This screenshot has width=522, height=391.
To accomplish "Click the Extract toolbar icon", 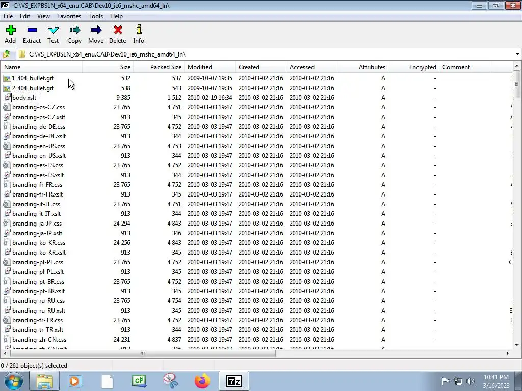I will (x=32, y=30).
